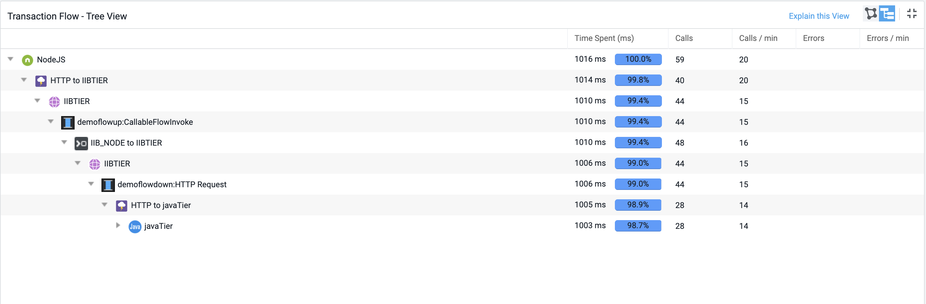This screenshot has height=304, width=926.
Task: Click the HTTP to IIBTIER cloud icon
Action: tap(41, 81)
